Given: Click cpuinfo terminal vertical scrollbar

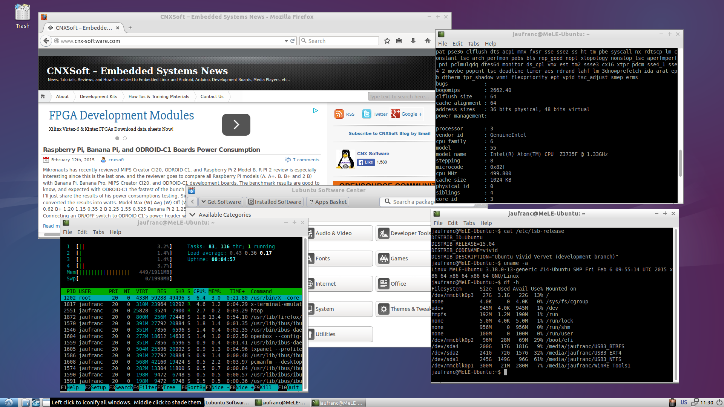Looking at the screenshot, I should coord(680,163).
